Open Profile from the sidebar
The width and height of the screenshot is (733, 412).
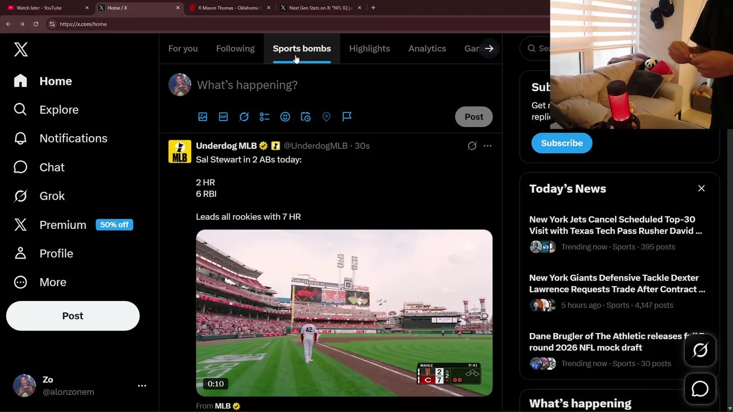pyautogui.click(x=44, y=253)
